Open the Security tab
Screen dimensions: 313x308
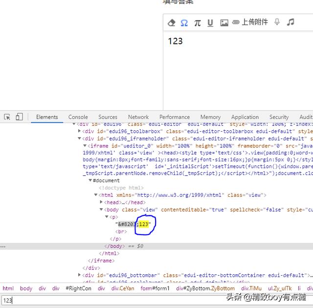coord(279,117)
